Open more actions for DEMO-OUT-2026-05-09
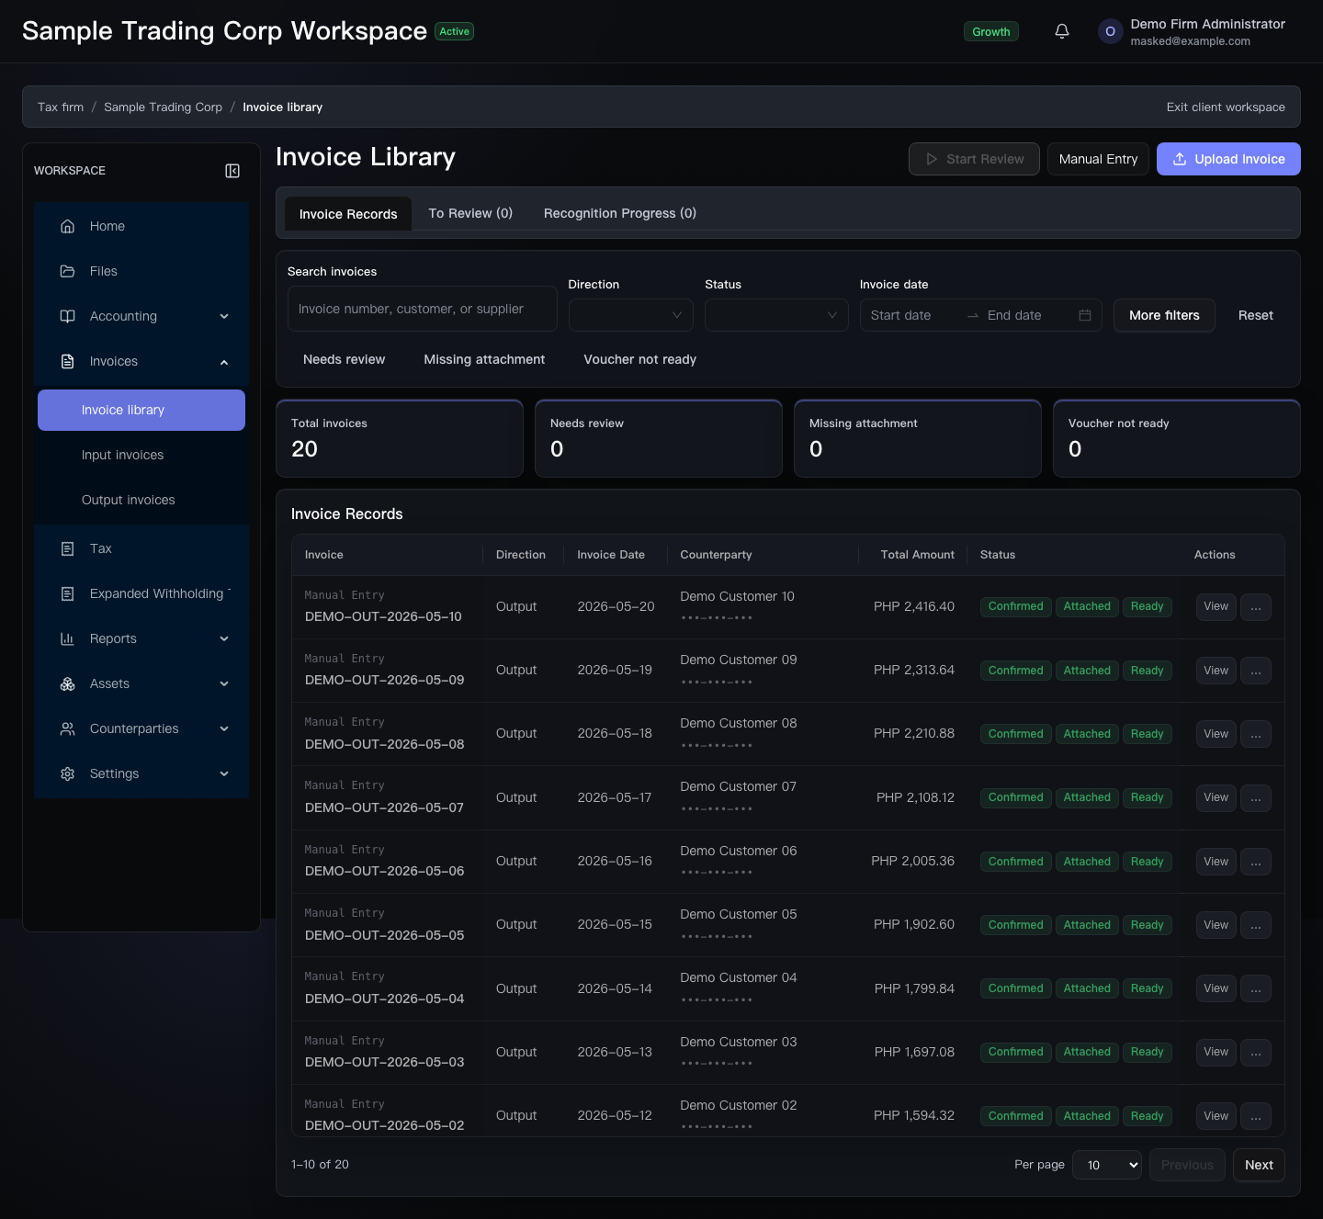This screenshot has width=1323, height=1219. point(1256,671)
